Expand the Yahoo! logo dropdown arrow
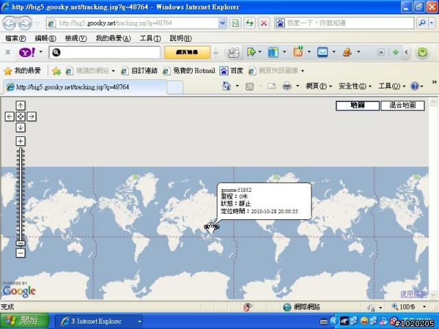The width and height of the screenshot is (439, 329). click(41, 52)
